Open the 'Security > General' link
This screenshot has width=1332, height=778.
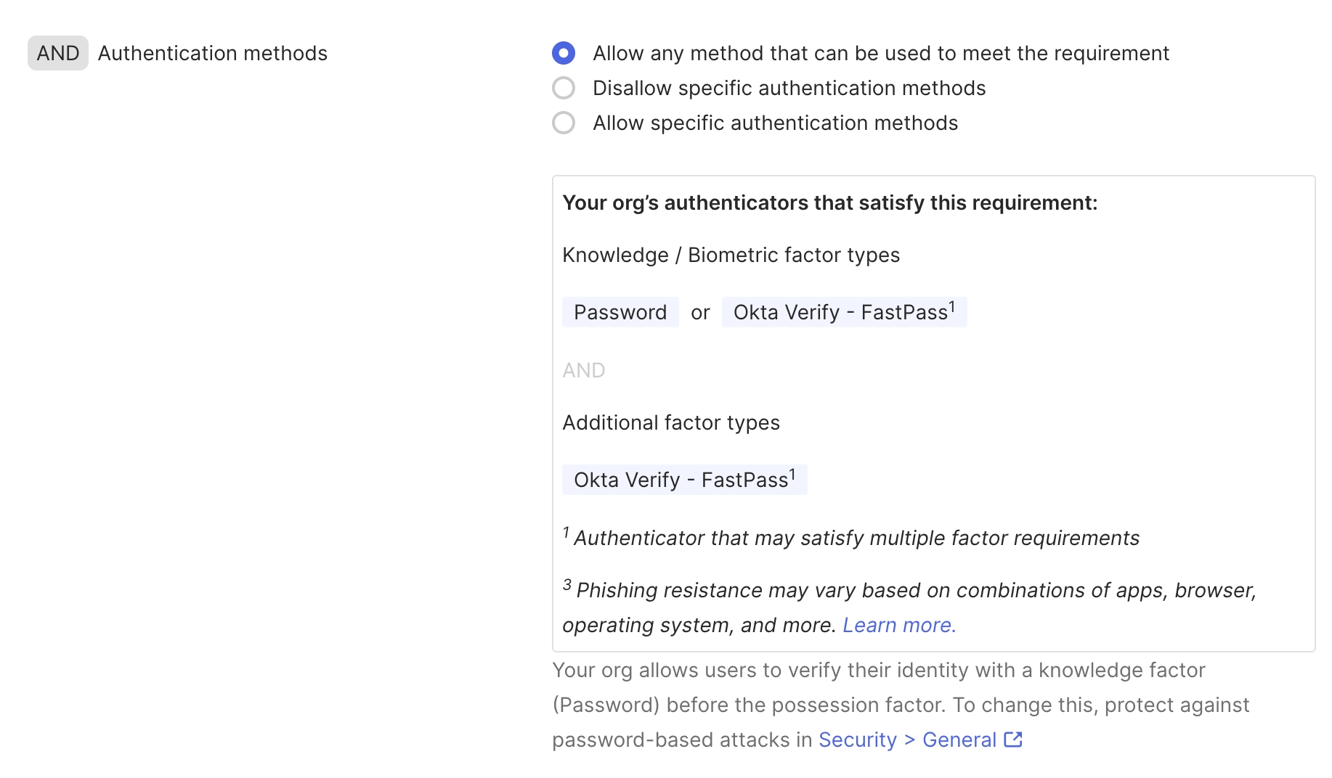pyautogui.click(x=907, y=740)
